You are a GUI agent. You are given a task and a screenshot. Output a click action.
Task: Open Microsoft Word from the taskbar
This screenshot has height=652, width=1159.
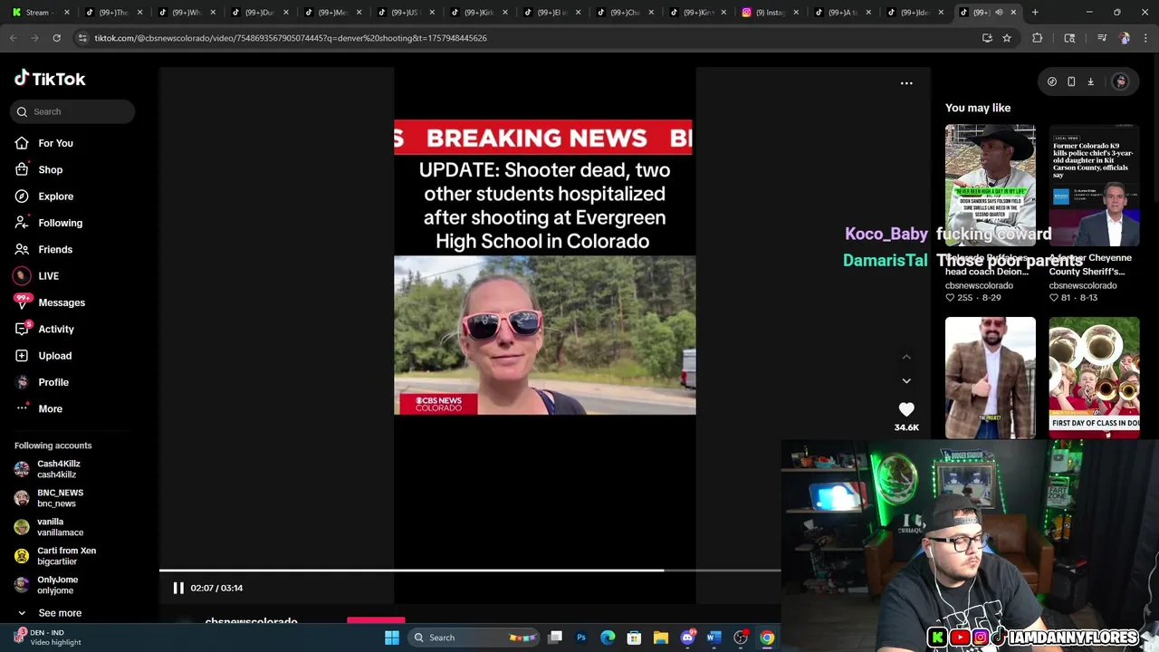click(714, 638)
